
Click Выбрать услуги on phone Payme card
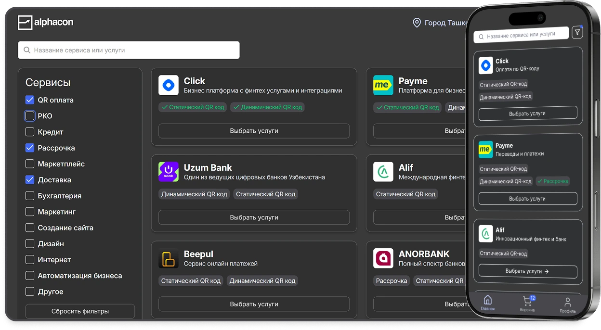pos(528,198)
